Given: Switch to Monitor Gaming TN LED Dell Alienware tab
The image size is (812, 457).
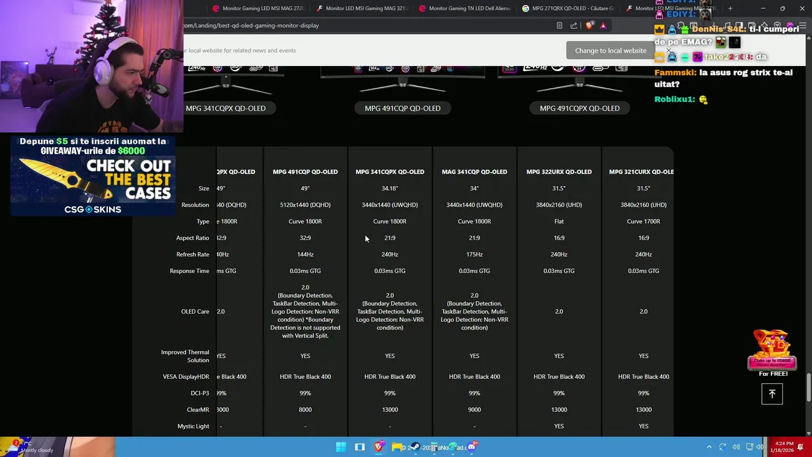Looking at the screenshot, I should tap(465, 8).
